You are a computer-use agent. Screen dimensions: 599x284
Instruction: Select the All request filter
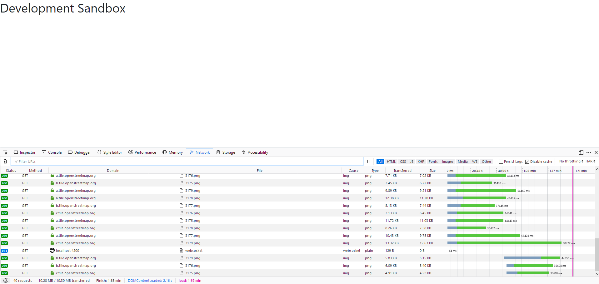coord(380,162)
